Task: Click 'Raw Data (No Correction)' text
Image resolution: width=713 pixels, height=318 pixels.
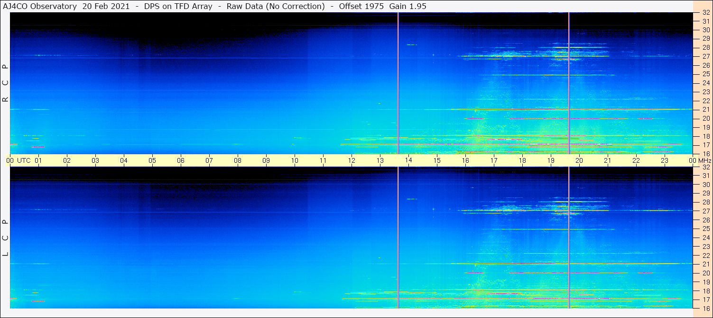Action: [x=276, y=7]
